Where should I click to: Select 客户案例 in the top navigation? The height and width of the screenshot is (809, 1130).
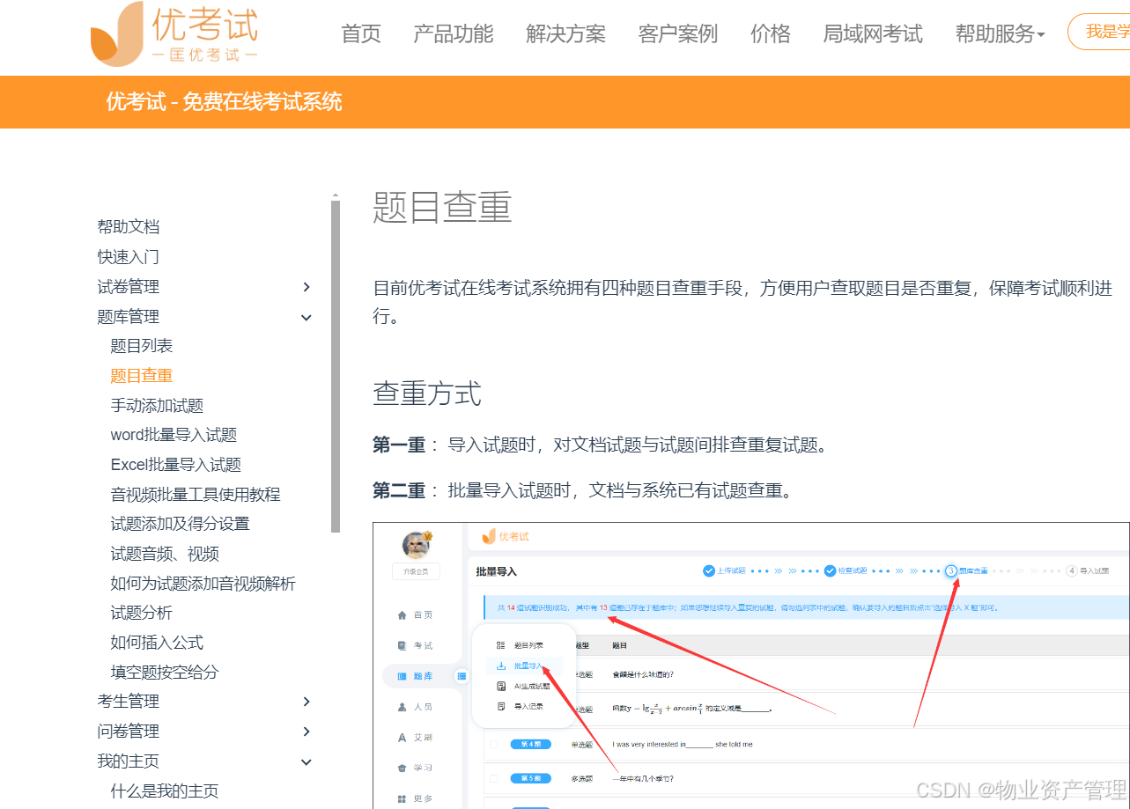click(678, 34)
